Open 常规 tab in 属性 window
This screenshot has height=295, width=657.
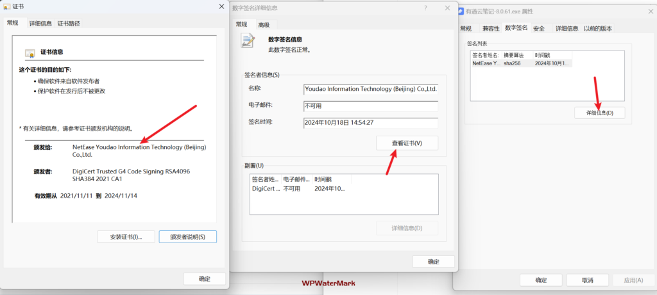pyautogui.click(x=466, y=29)
